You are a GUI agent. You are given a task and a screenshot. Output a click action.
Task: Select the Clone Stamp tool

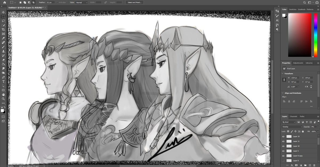pyautogui.click(x=3, y=51)
